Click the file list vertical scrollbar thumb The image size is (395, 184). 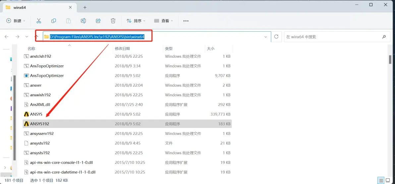point(390,60)
